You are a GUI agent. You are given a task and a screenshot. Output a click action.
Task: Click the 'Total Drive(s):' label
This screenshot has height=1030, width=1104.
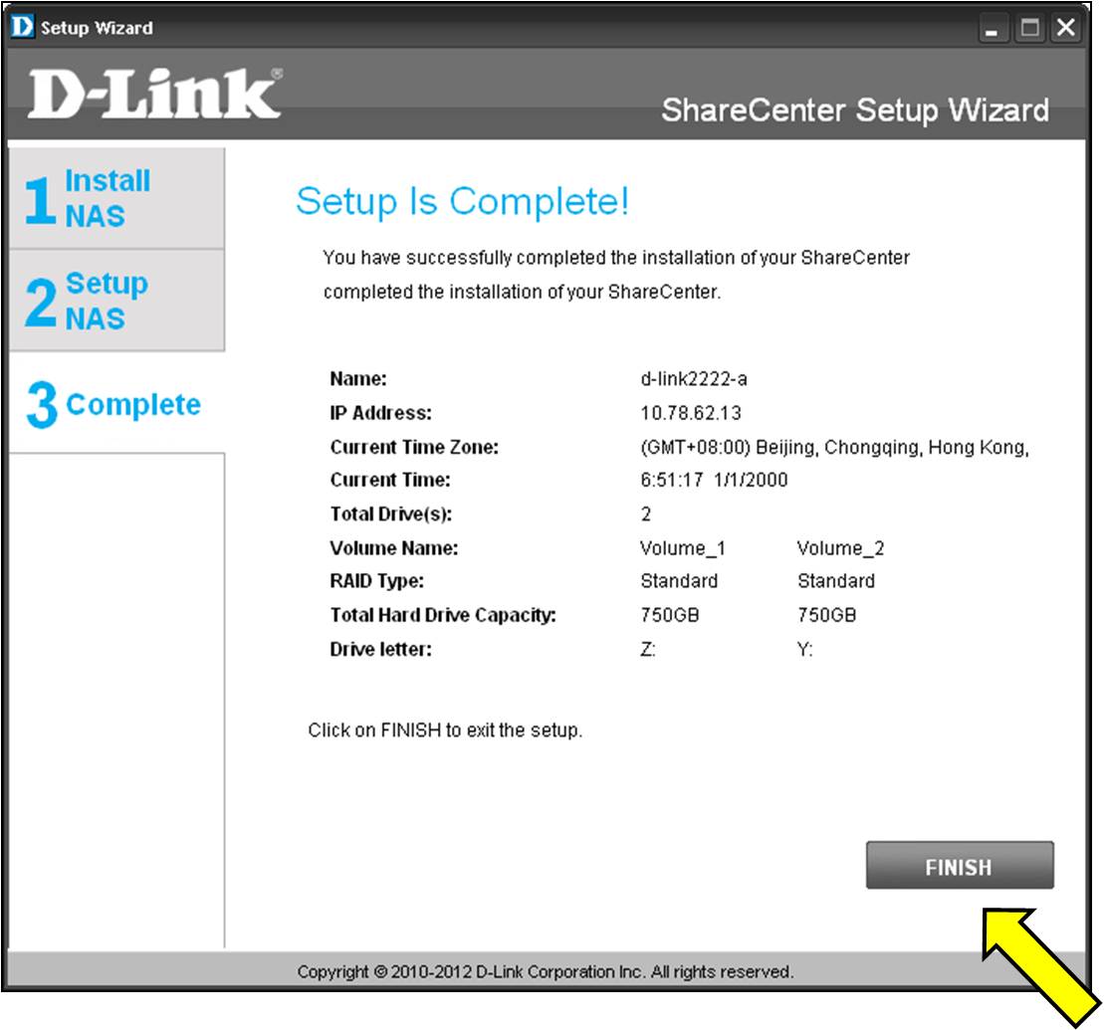coord(391,514)
